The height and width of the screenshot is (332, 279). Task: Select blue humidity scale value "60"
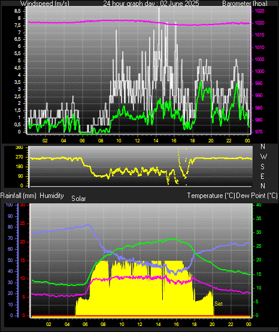(10, 249)
